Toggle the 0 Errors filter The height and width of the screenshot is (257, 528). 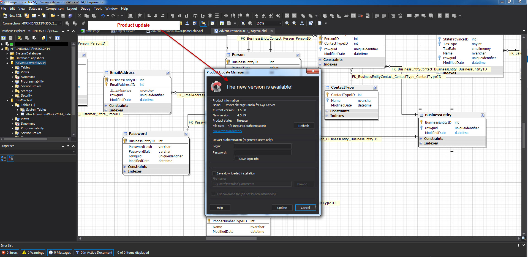coord(10,253)
